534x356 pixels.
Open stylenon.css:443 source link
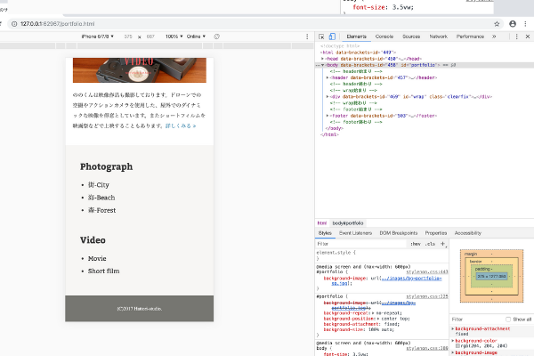427,271
